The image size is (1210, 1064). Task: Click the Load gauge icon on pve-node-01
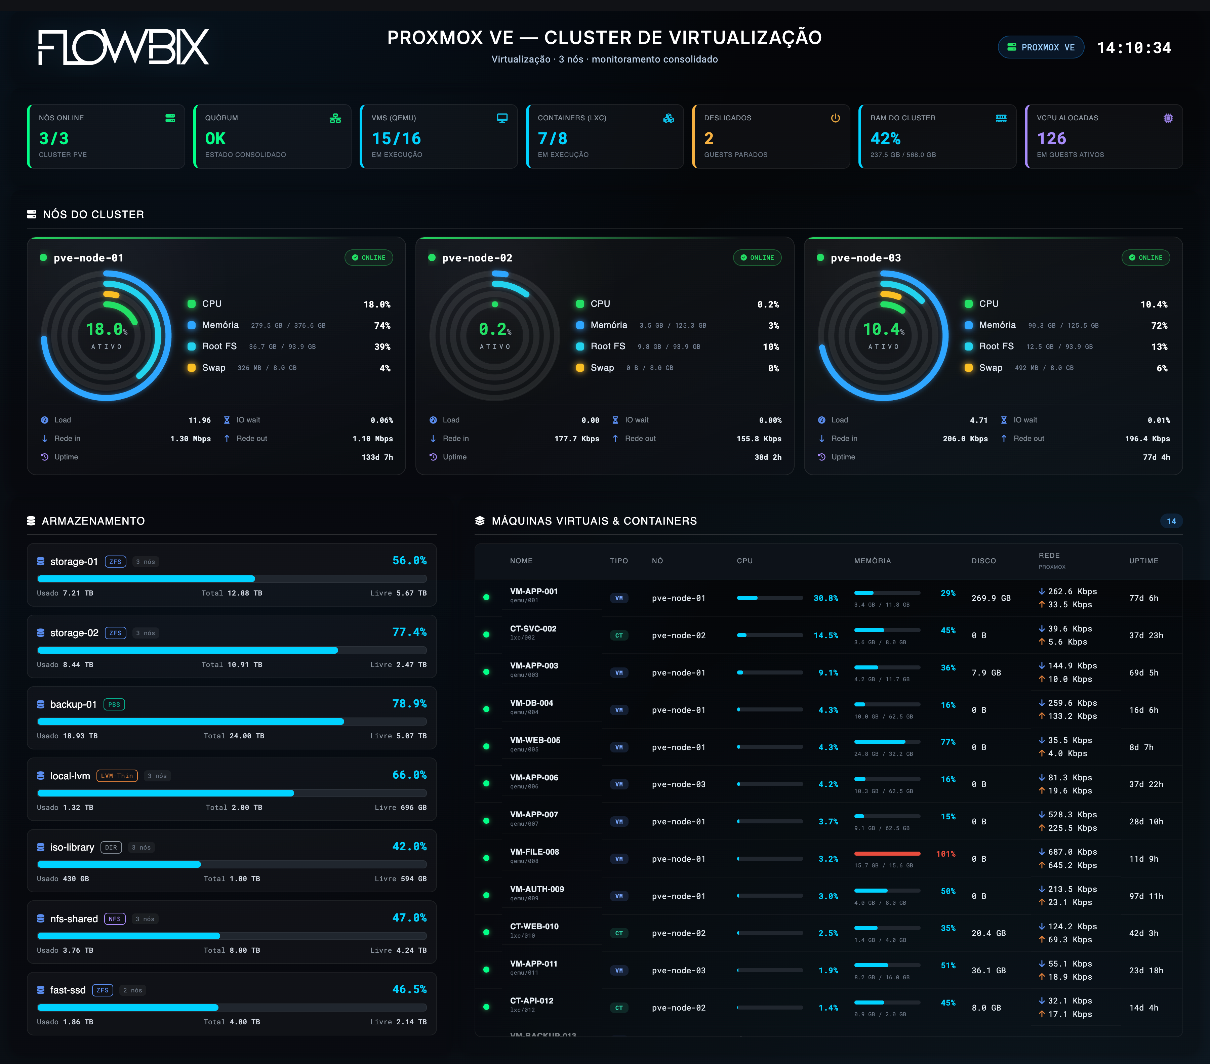click(x=44, y=420)
